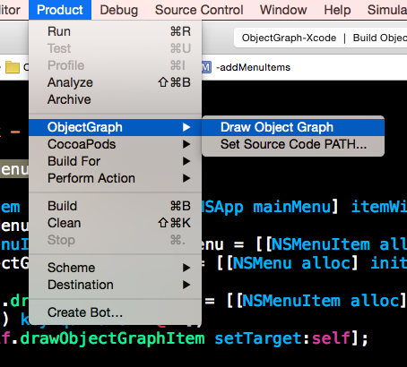407x367 pixels.
Task: Select Build in the Product menu
Action: [x=116, y=206]
